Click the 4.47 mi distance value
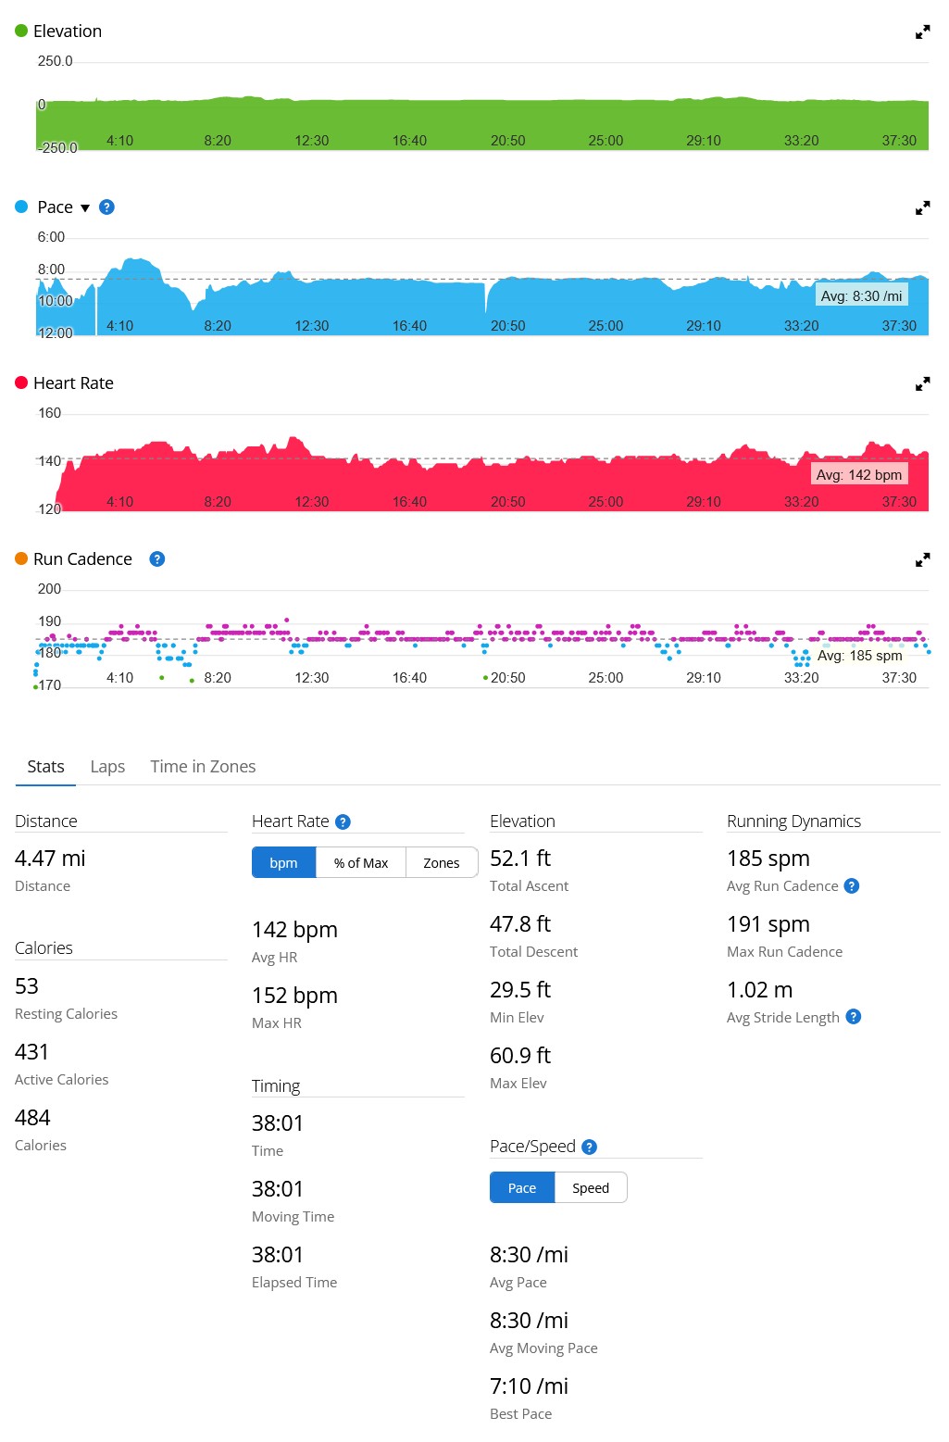 pyautogui.click(x=50, y=859)
